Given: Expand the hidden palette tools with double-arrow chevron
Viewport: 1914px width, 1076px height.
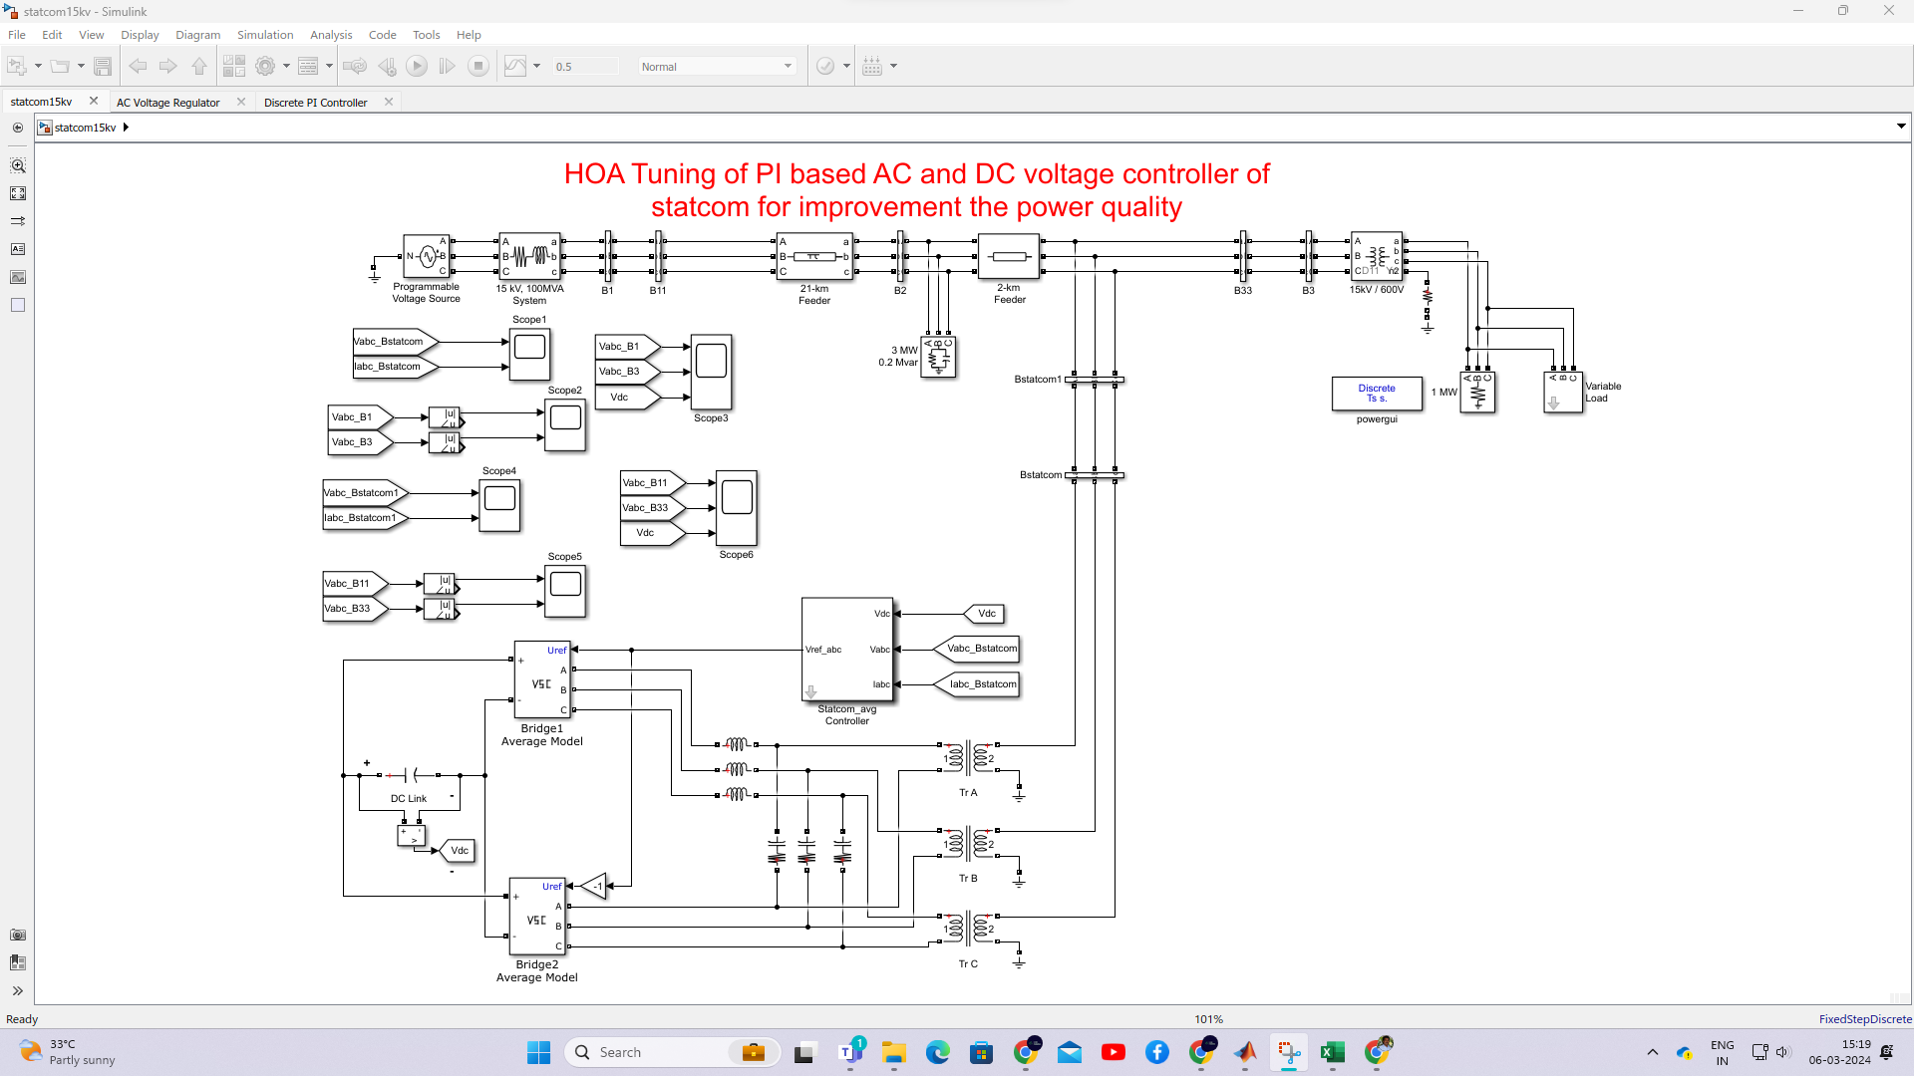Looking at the screenshot, I should [18, 991].
